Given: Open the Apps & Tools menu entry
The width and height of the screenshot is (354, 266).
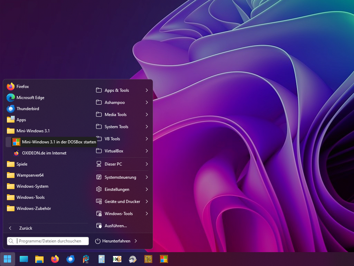Looking at the screenshot, I should [x=122, y=90].
